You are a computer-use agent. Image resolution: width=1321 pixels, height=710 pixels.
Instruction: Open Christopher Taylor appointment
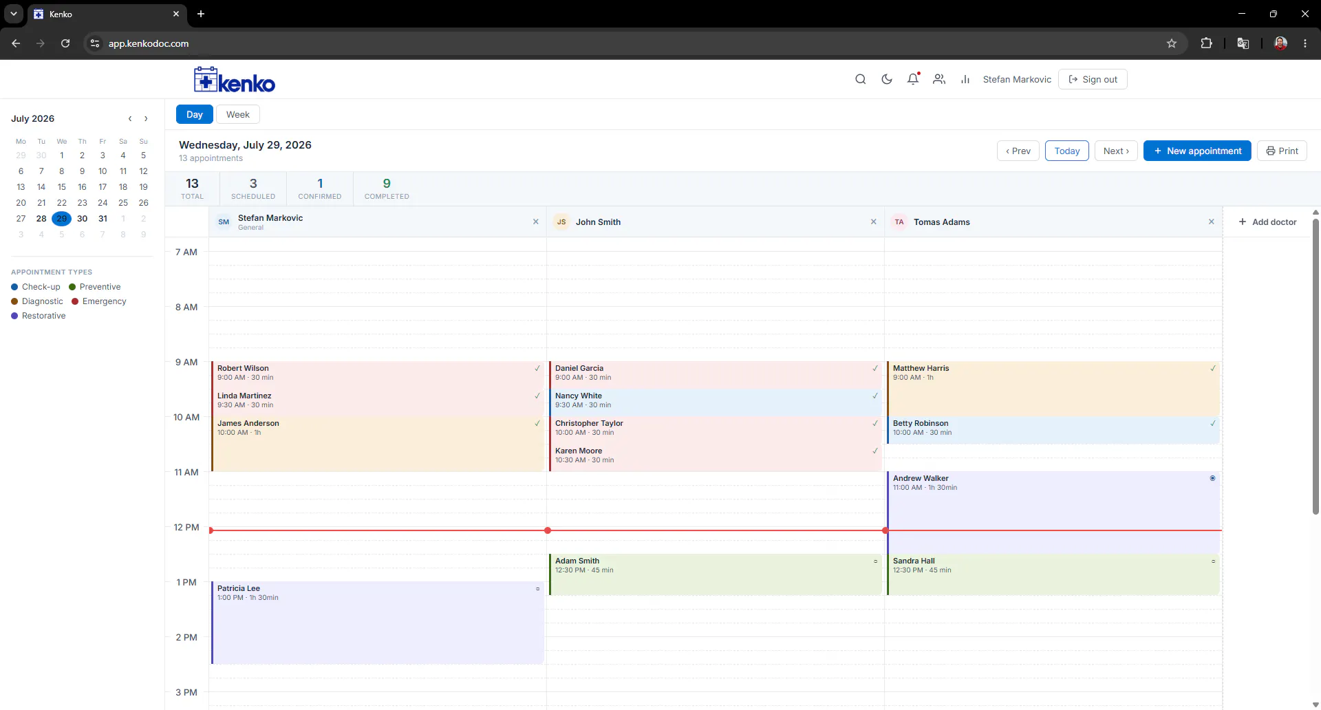tap(716, 430)
